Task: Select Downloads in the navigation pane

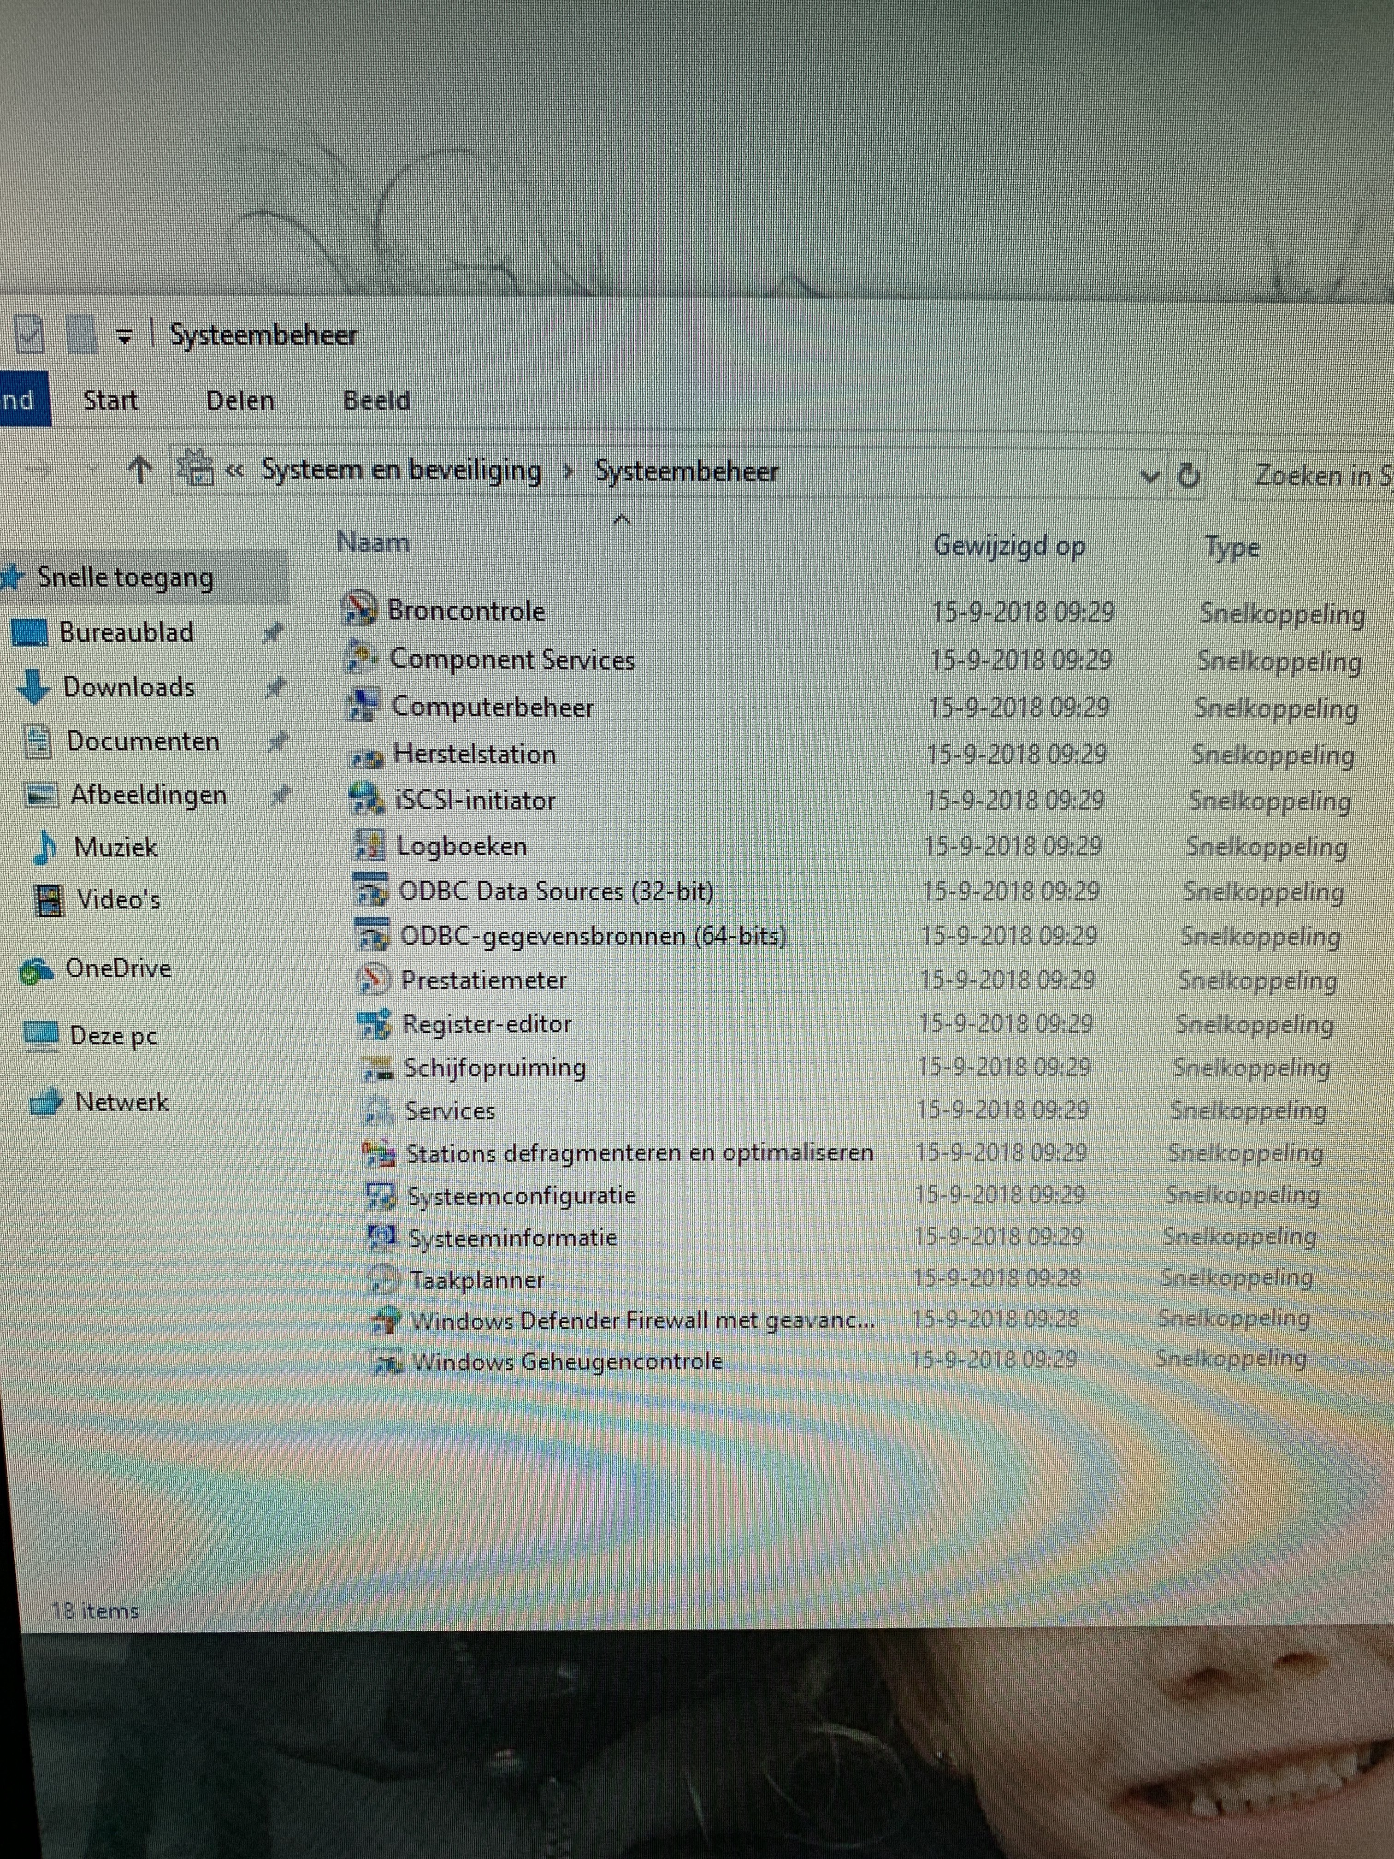Action: coord(128,687)
